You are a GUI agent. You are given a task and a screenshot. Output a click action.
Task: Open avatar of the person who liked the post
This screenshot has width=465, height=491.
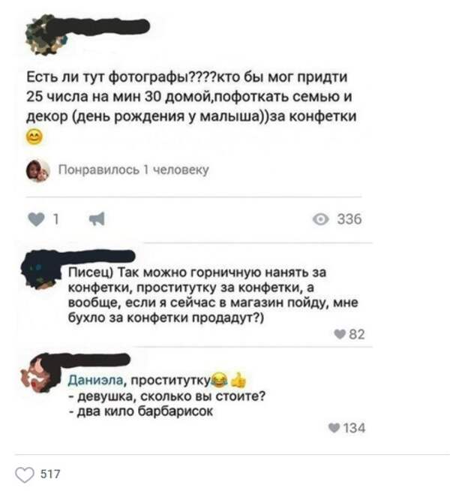coord(37,170)
